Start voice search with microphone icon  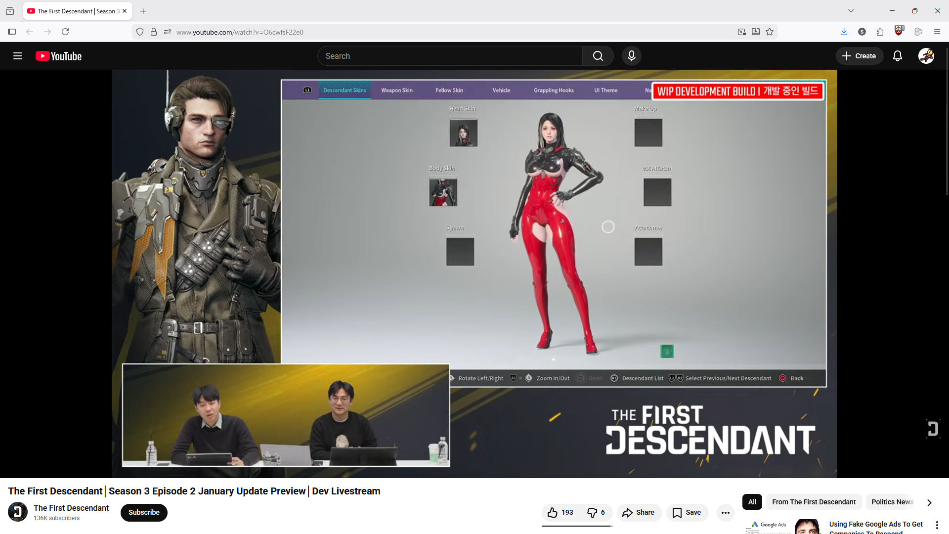pos(631,56)
